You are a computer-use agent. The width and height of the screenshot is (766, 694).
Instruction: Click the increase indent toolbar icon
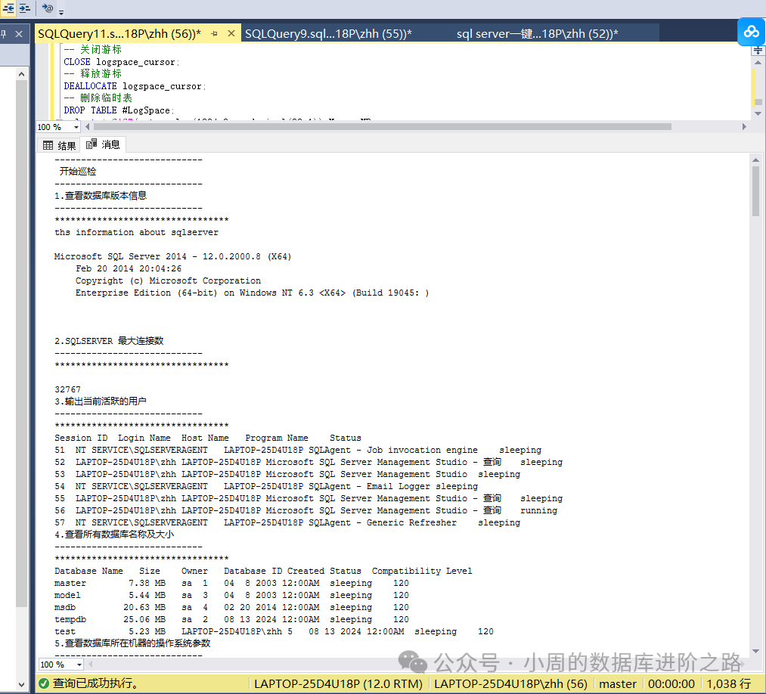pos(24,8)
